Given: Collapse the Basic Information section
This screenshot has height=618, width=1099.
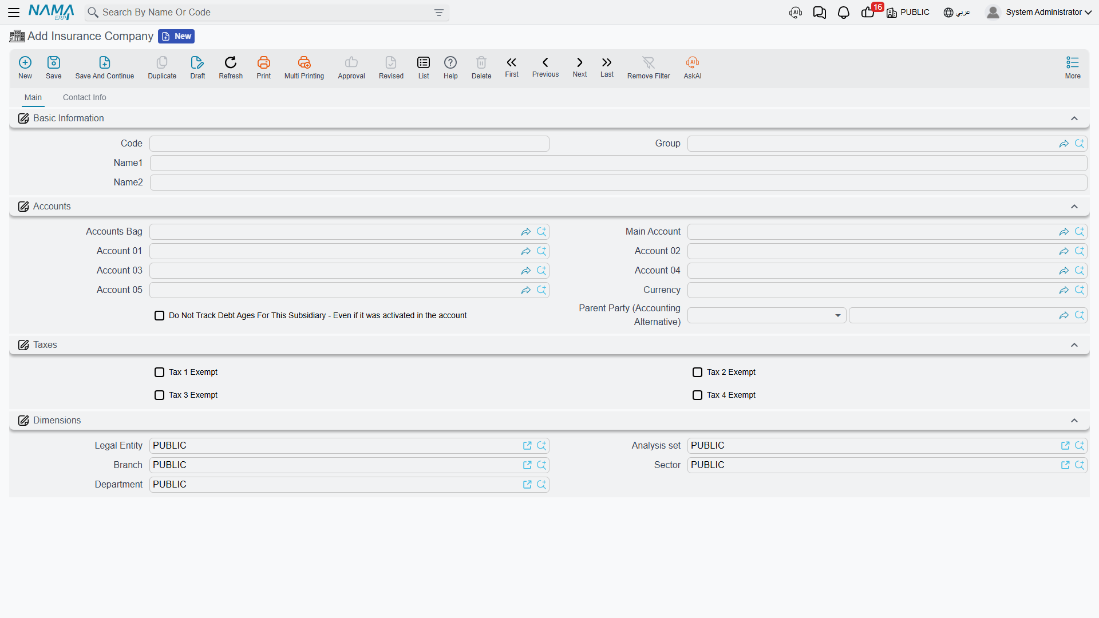Looking at the screenshot, I should (x=1074, y=118).
